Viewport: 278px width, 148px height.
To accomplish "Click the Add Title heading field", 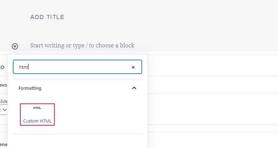I will pyautogui.click(x=47, y=17).
